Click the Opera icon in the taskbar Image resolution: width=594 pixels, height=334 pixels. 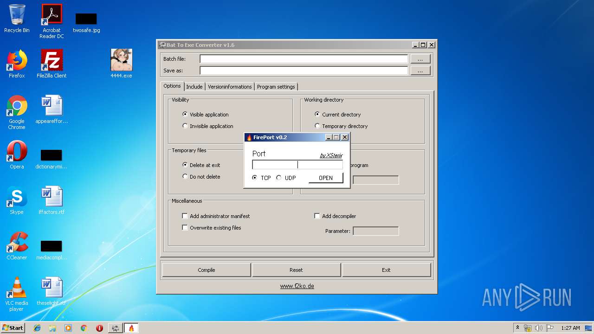(99, 328)
